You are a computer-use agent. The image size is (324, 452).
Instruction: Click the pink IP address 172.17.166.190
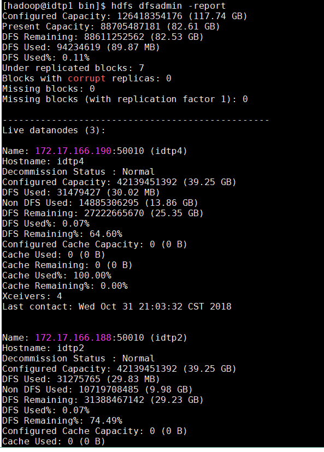73,151
